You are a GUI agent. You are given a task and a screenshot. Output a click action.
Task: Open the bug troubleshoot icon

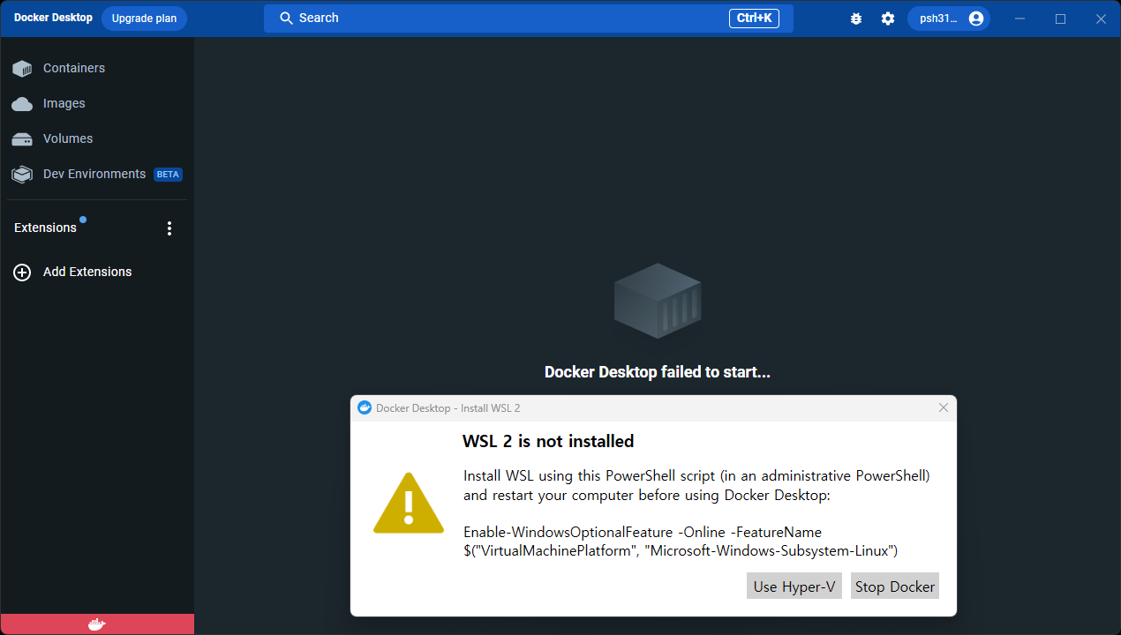click(856, 19)
